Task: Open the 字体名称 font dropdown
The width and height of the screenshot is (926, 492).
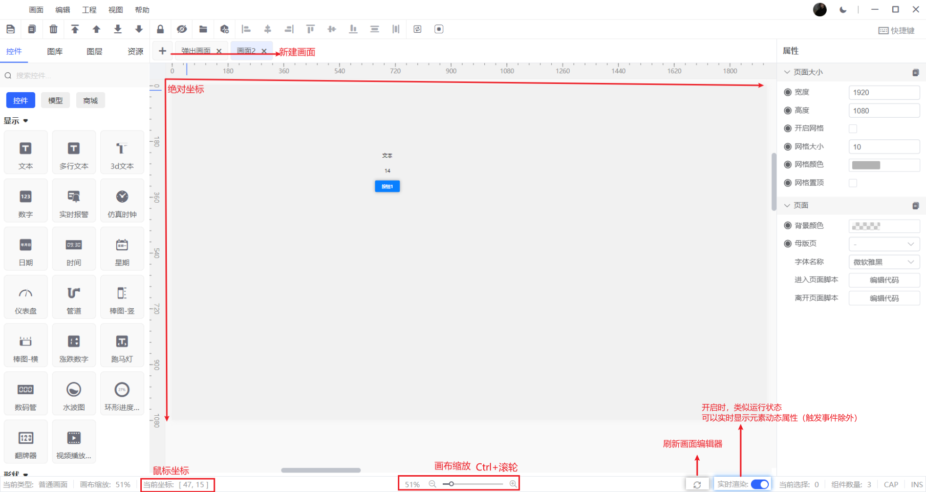Action: (x=884, y=262)
